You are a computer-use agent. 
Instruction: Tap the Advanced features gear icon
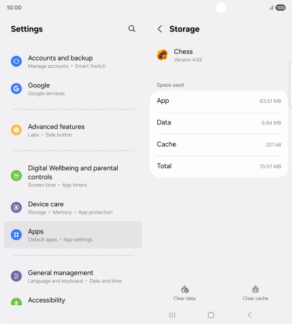point(16,130)
